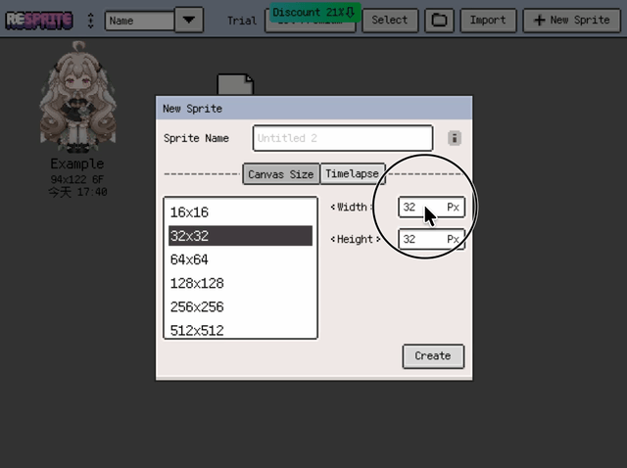Open the folder icon button in toolbar

(x=441, y=20)
